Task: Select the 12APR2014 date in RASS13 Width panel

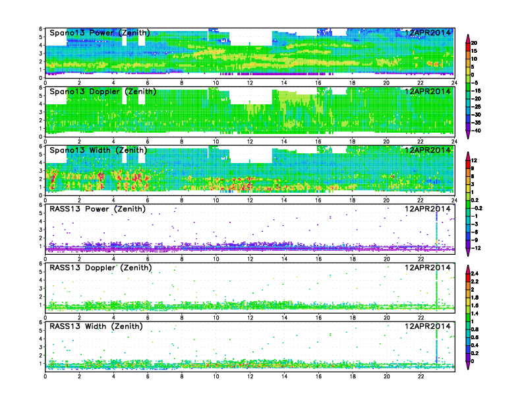Action: 428,326
